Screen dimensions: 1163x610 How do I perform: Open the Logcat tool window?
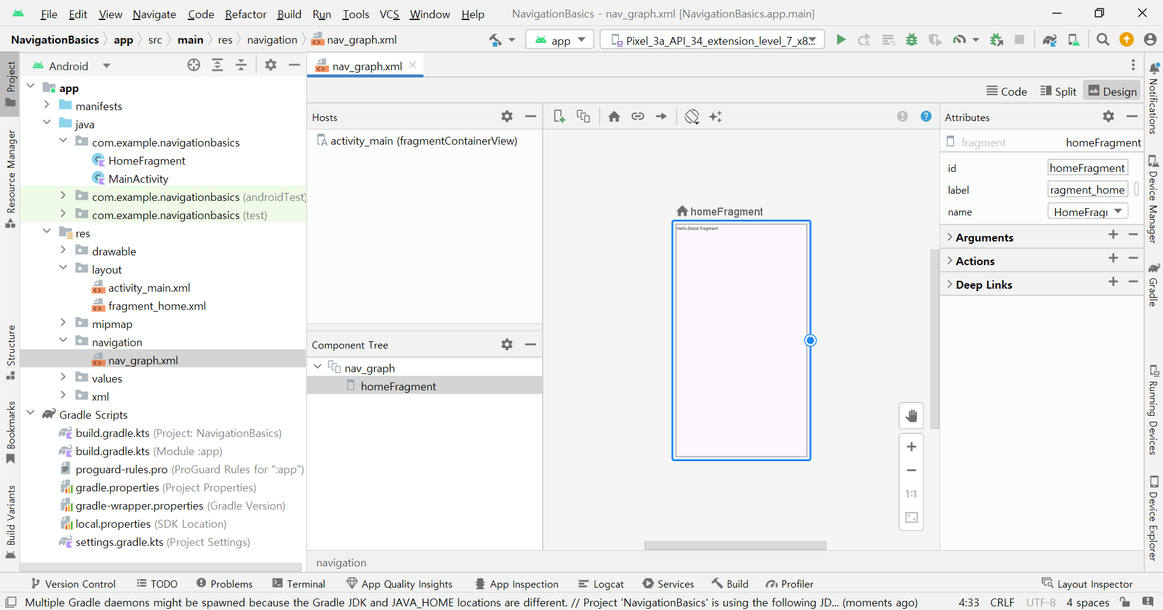(x=601, y=583)
